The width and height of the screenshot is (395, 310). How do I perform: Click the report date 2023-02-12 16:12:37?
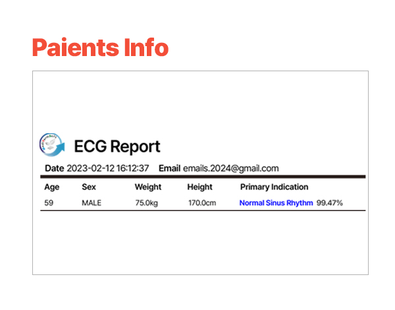(x=107, y=168)
